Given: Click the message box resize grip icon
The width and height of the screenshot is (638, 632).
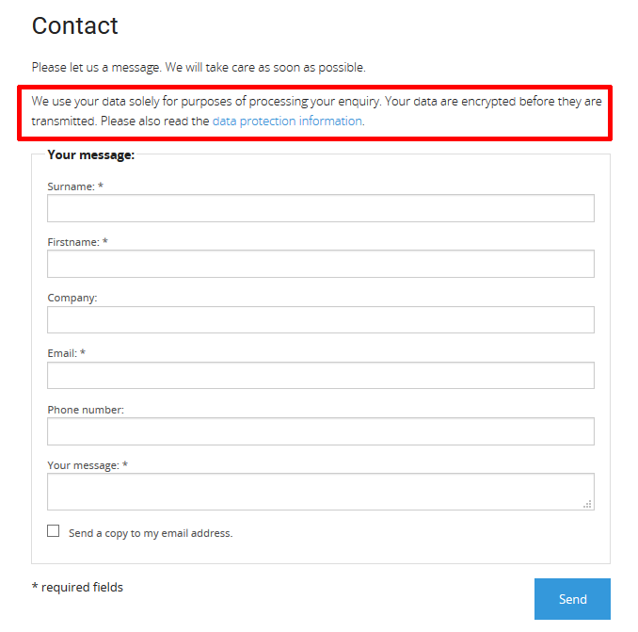Looking at the screenshot, I should [x=587, y=504].
